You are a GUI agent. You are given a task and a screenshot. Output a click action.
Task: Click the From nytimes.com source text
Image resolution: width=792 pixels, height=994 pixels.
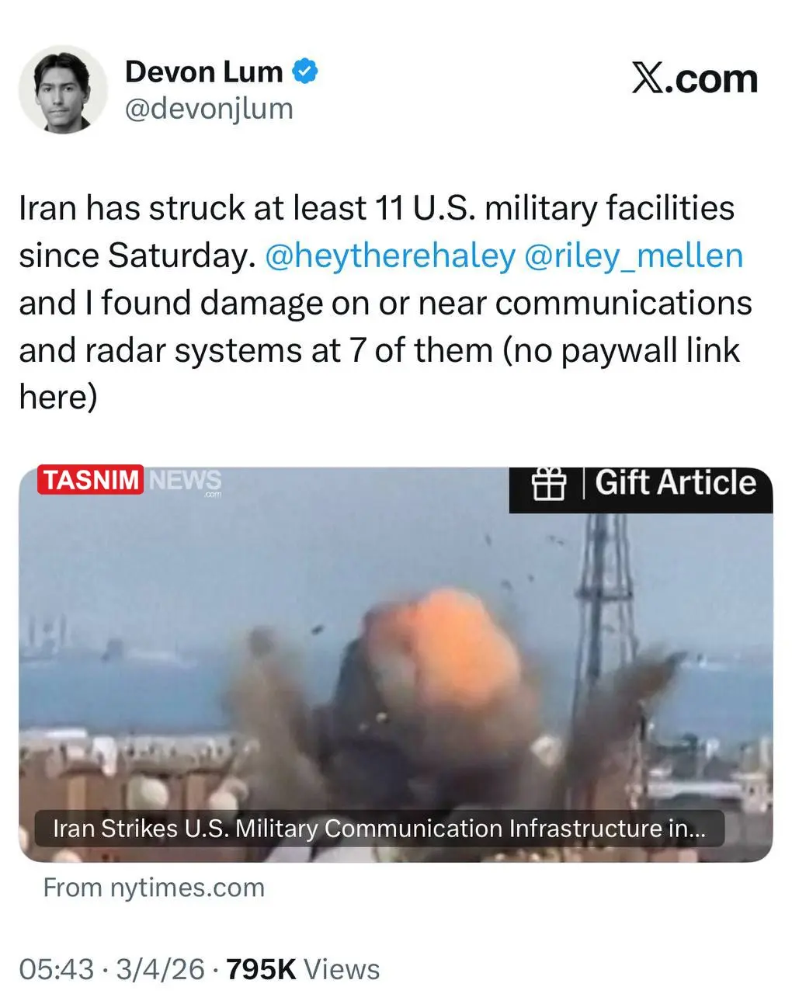click(154, 888)
